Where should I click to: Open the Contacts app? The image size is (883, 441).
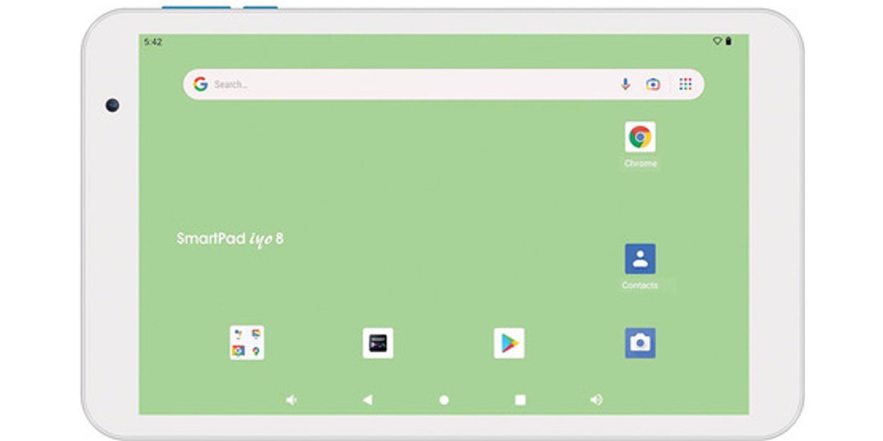click(x=640, y=259)
